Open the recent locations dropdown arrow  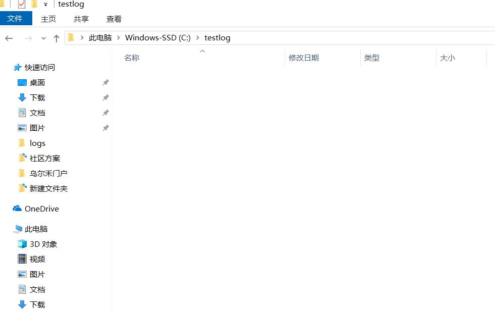click(x=43, y=38)
